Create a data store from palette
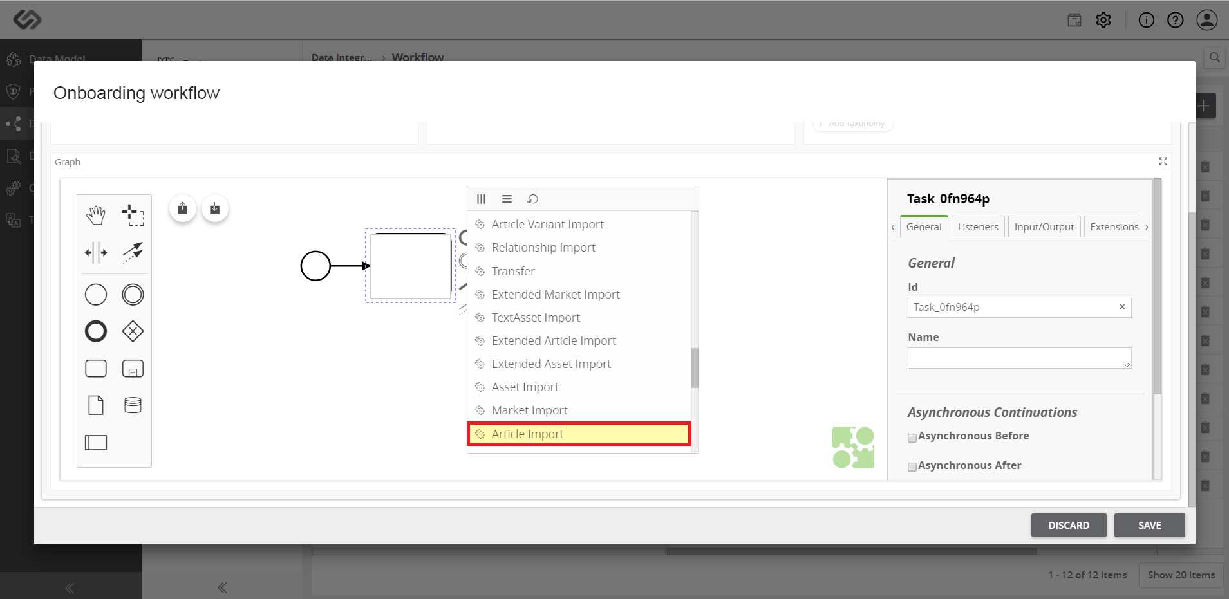The image size is (1229, 599). click(133, 405)
